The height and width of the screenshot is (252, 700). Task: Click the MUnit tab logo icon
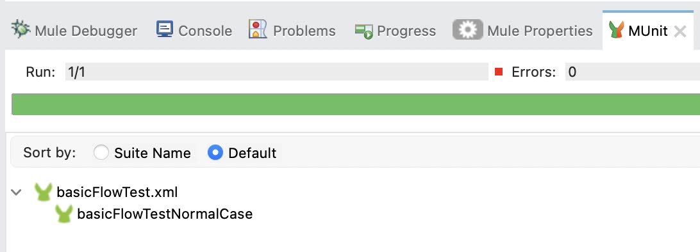click(x=616, y=30)
